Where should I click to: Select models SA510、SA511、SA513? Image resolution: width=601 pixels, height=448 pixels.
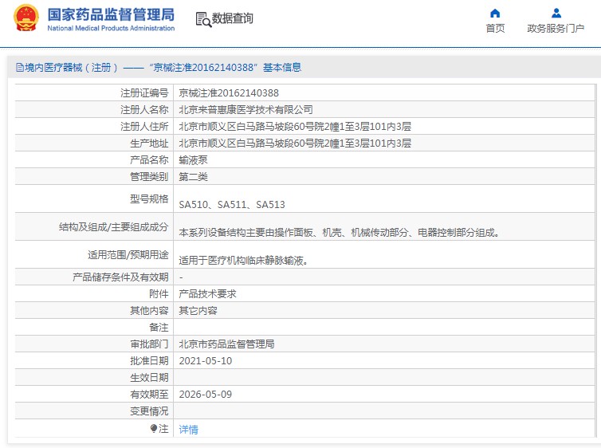click(232, 205)
